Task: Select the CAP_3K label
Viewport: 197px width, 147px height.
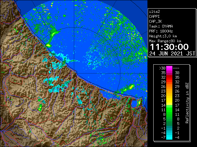Action: pyautogui.click(x=155, y=21)
